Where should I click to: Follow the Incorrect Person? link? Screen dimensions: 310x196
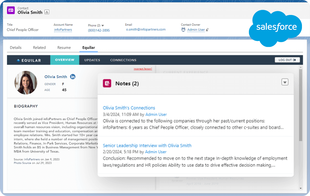pyautogui.click(x=143, y=69)
